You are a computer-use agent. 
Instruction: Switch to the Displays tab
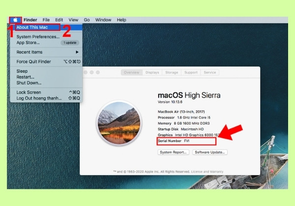click(x=152, y=73)
